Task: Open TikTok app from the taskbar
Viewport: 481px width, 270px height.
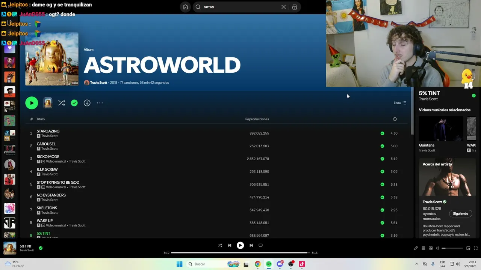Action: [302, 264]
